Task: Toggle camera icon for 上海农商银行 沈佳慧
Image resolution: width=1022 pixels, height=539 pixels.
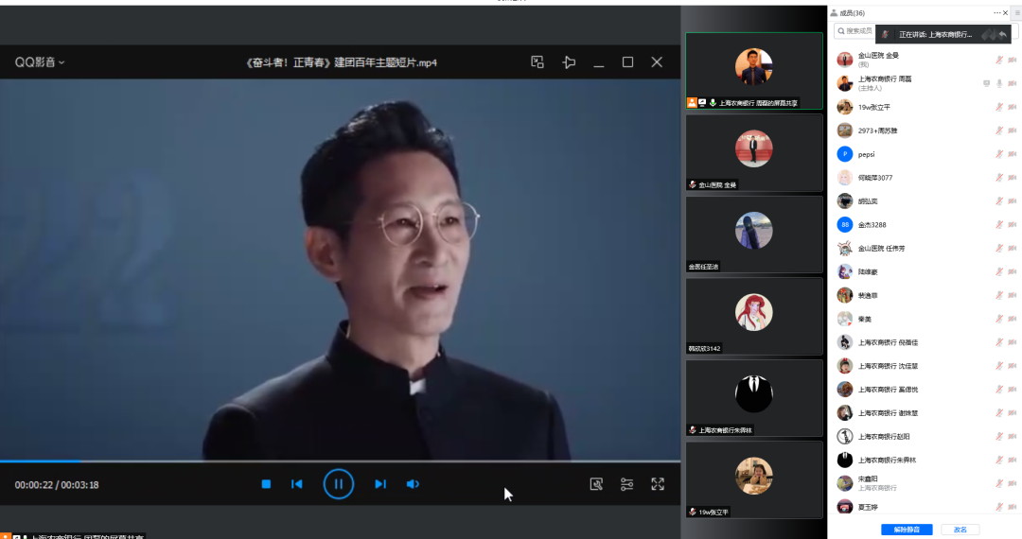Action: (1013, 366)
